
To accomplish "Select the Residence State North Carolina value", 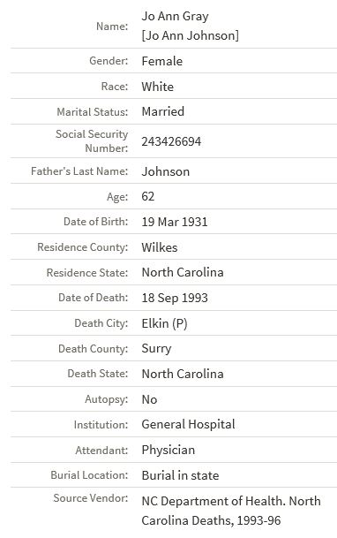I will tap(183, 272).
